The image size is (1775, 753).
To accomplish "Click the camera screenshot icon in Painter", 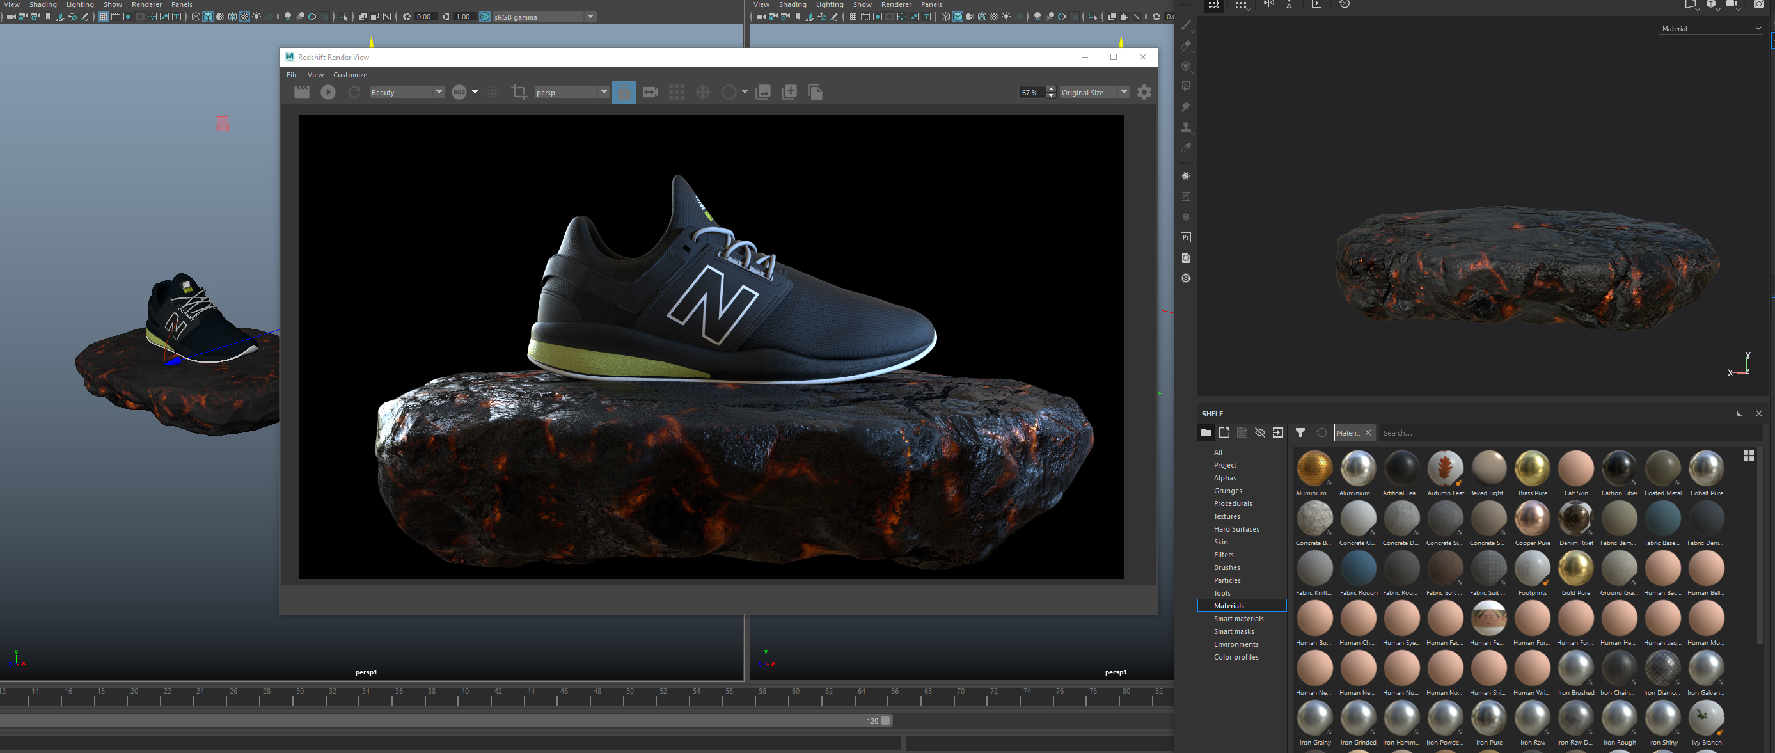I will click(x=1758, y=4).
